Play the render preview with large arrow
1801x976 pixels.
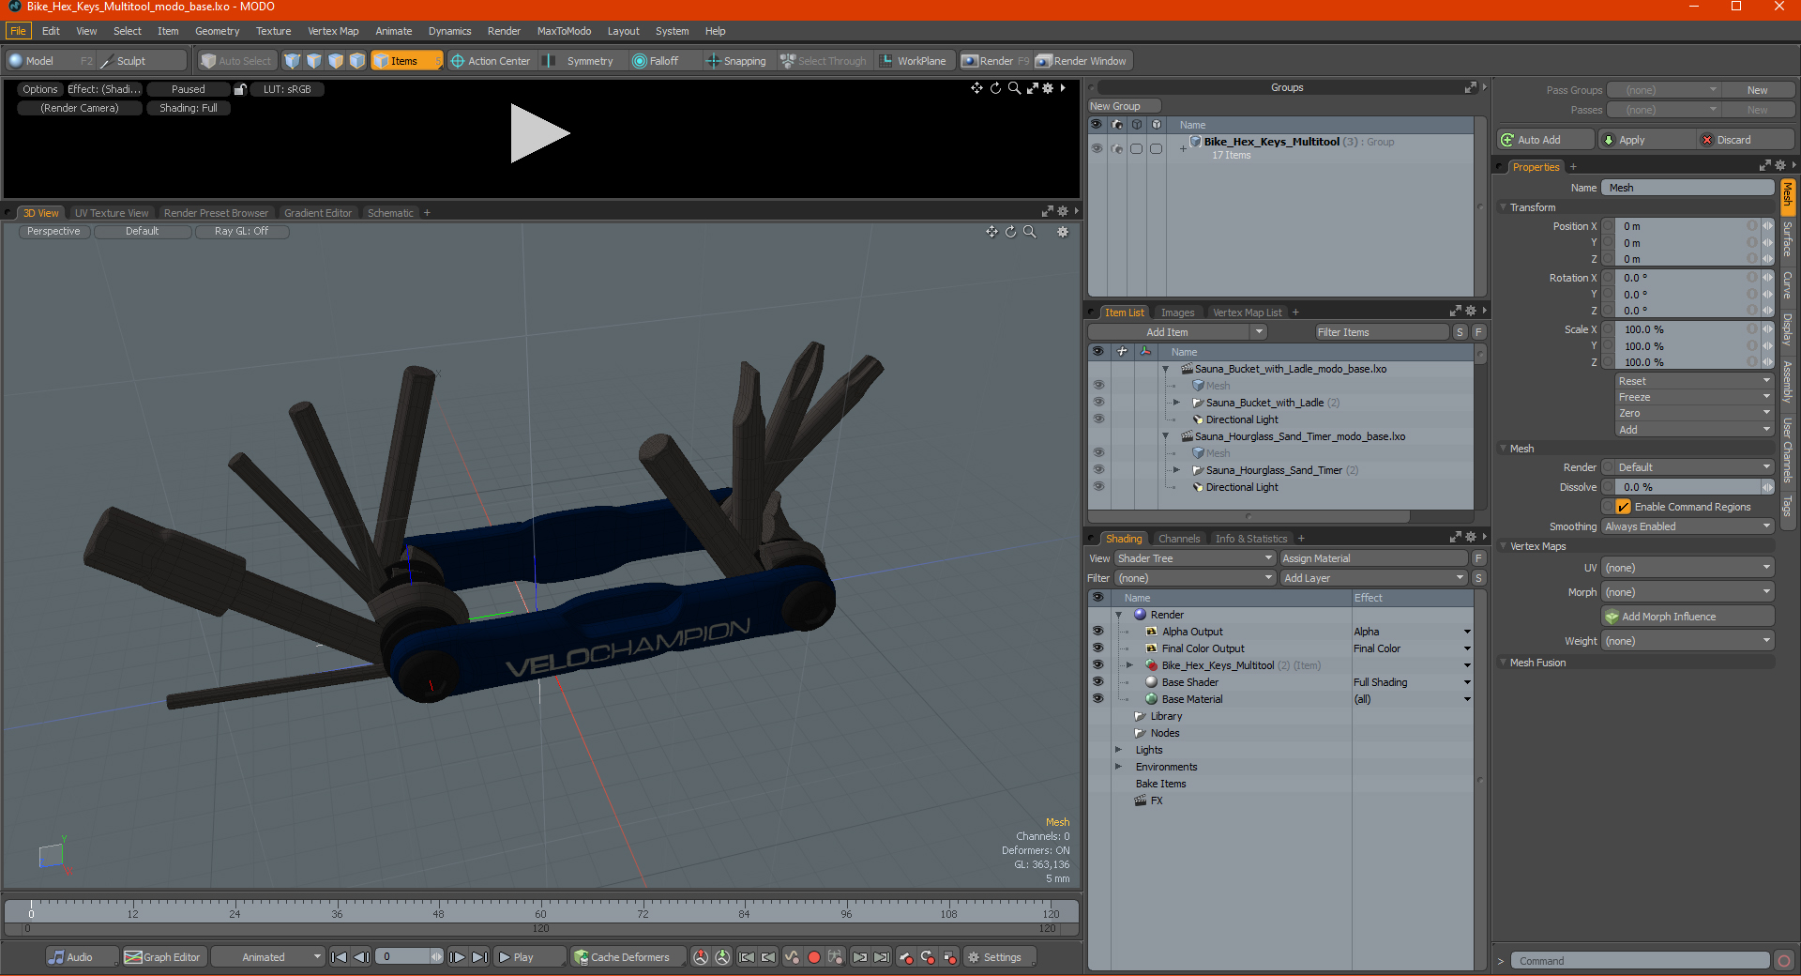(539, 133)
